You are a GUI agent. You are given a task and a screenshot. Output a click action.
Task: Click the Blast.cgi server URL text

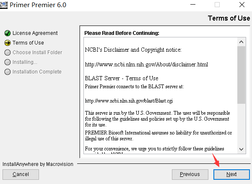[129, 101]
